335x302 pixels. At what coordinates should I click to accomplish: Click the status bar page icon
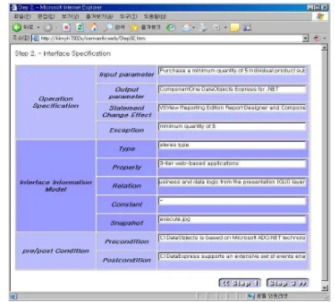click(x=14, y=296)
